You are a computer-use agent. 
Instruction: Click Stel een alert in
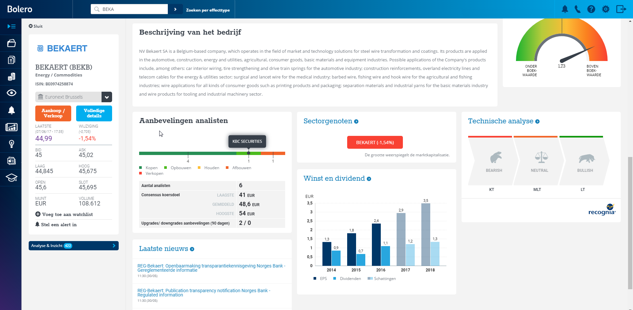[x=56, y=225]
